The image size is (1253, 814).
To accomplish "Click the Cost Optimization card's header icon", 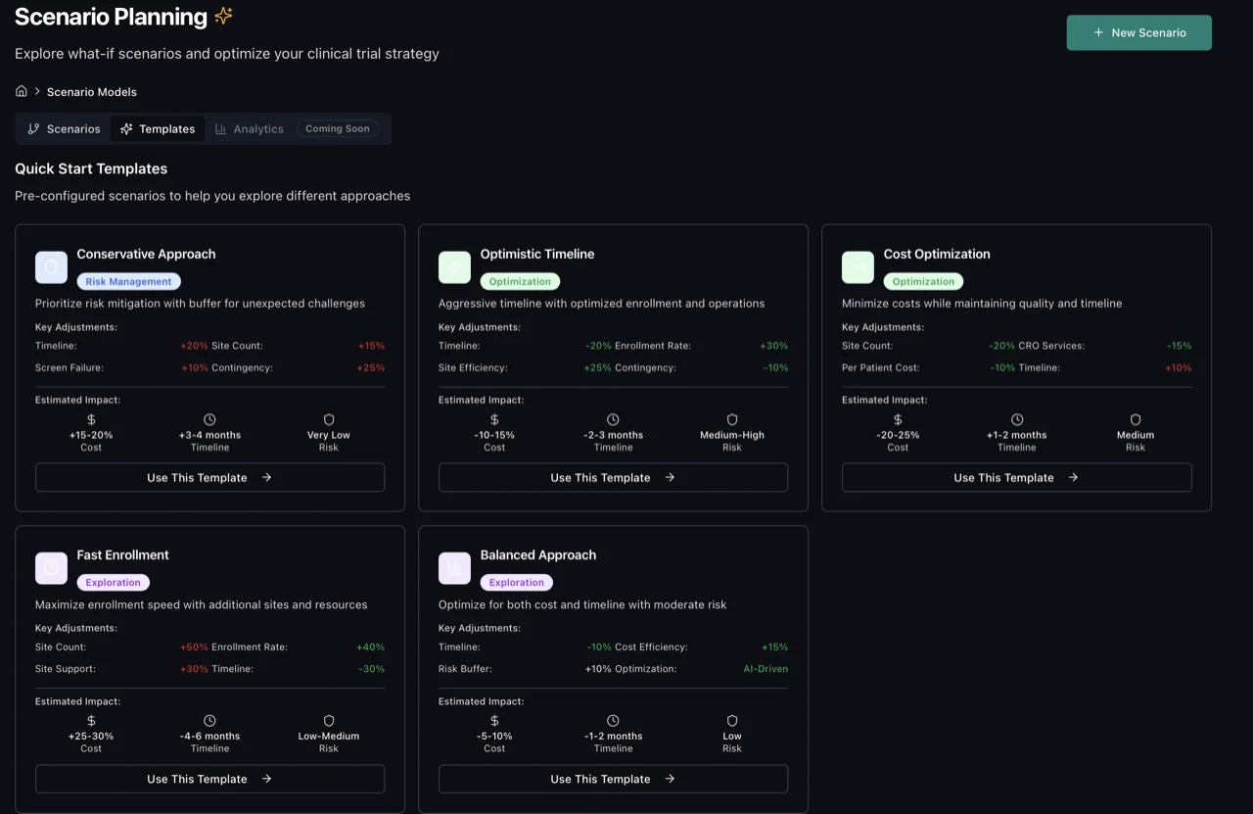I will 858,266.
